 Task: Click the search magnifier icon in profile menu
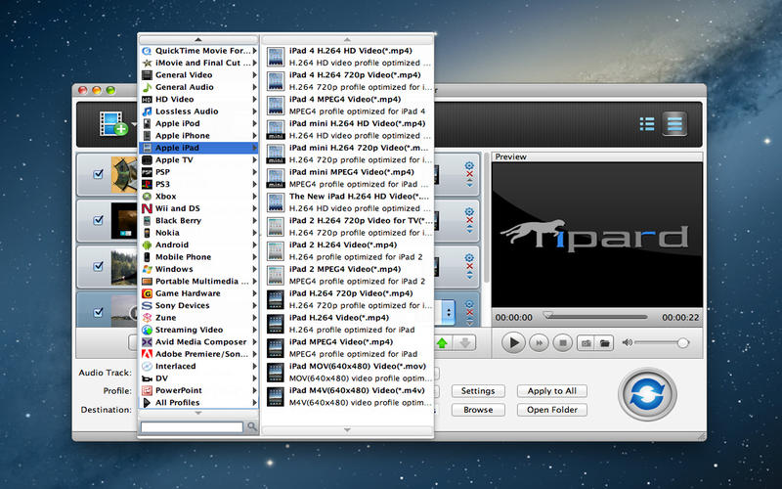[252, 426]
